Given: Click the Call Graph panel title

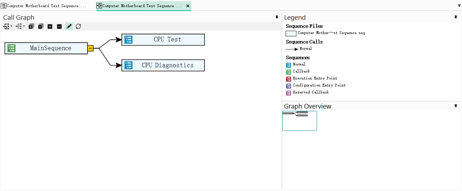Looking at the screenshot, I should point(18,17).
